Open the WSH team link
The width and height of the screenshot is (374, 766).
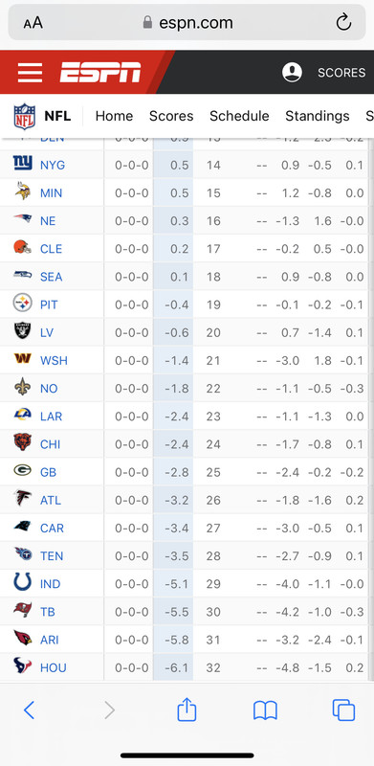click(54, 361)
